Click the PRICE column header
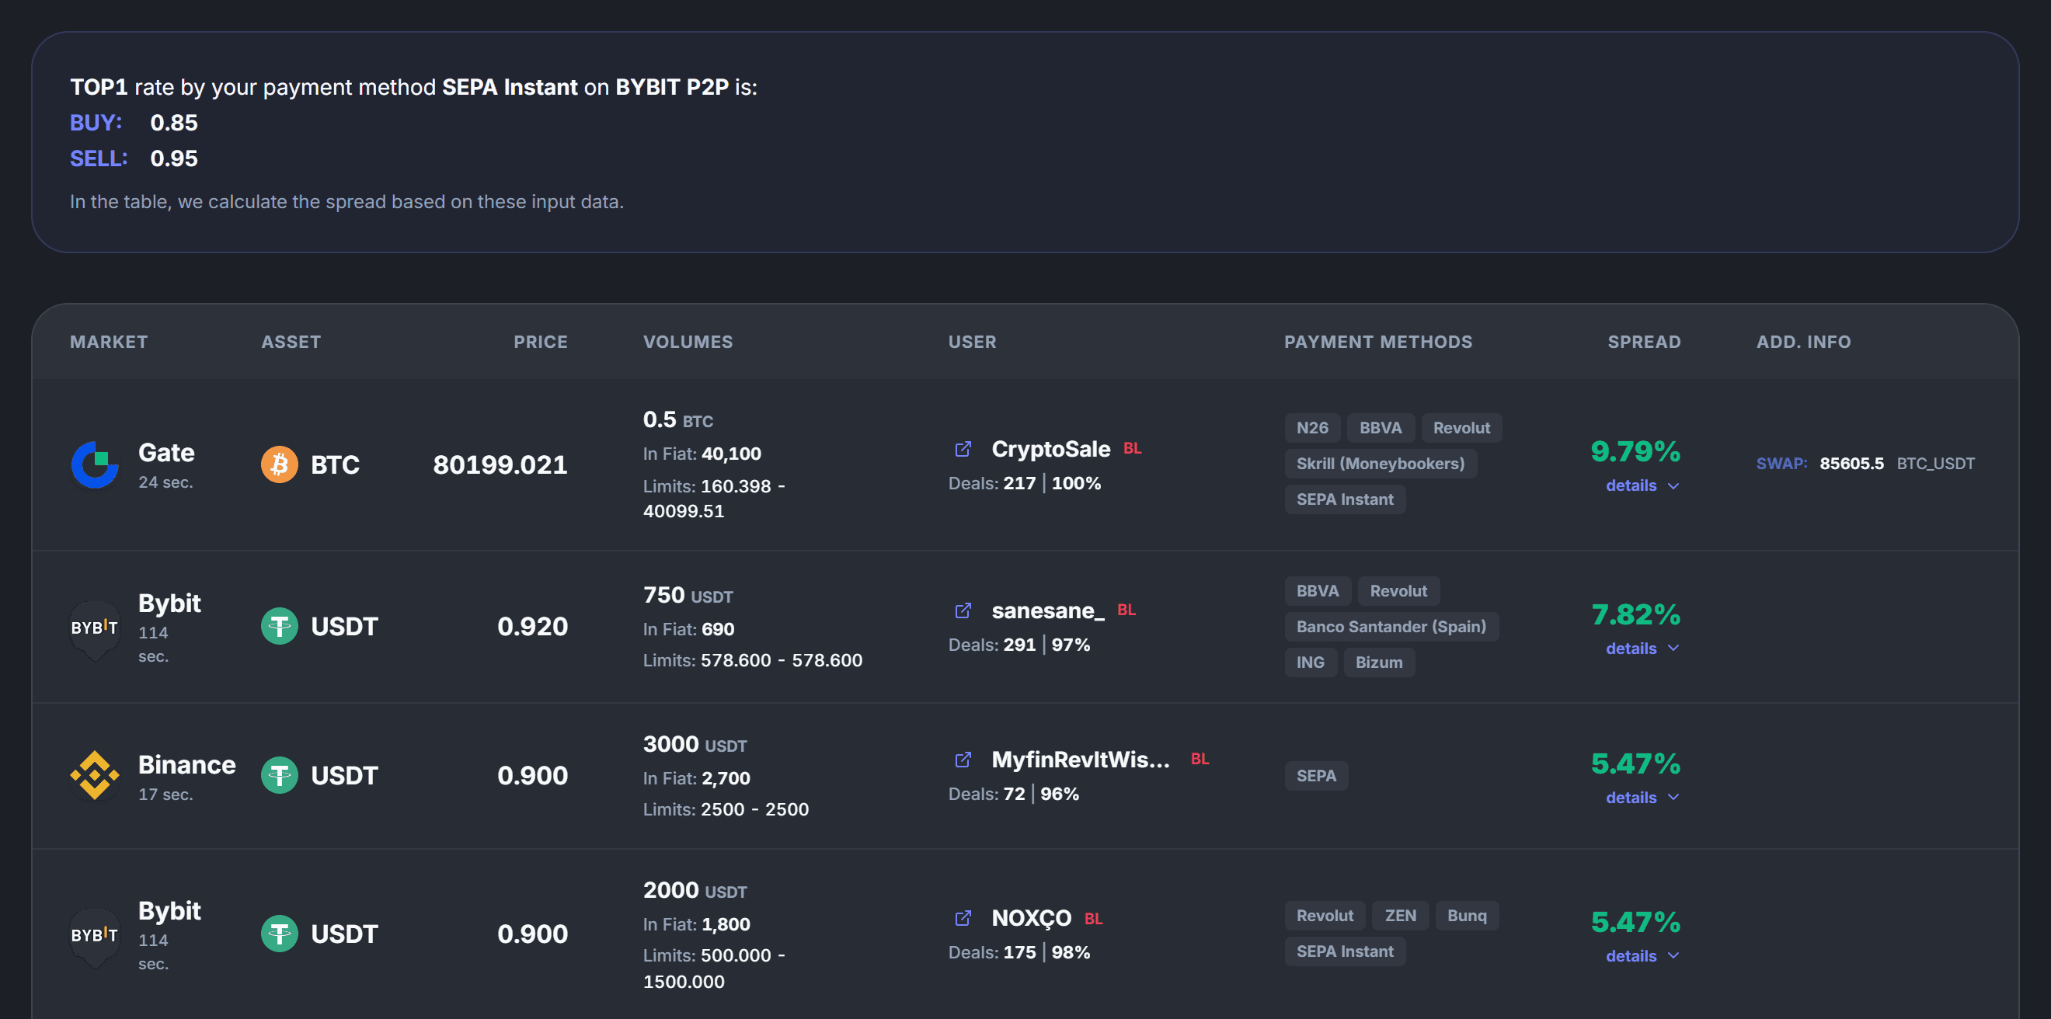The image size is (2051, 1019). coord(541,342)
